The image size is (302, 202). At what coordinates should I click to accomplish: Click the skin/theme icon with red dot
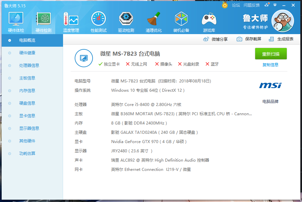point(267,5)
